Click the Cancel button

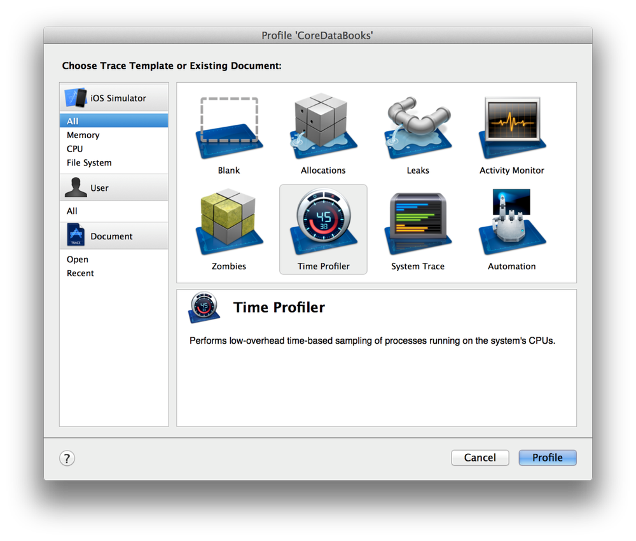click(x=480, y=458)
